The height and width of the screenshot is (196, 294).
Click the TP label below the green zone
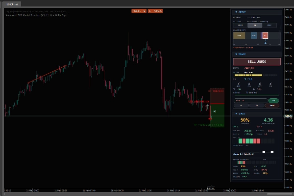coord(209,125)
